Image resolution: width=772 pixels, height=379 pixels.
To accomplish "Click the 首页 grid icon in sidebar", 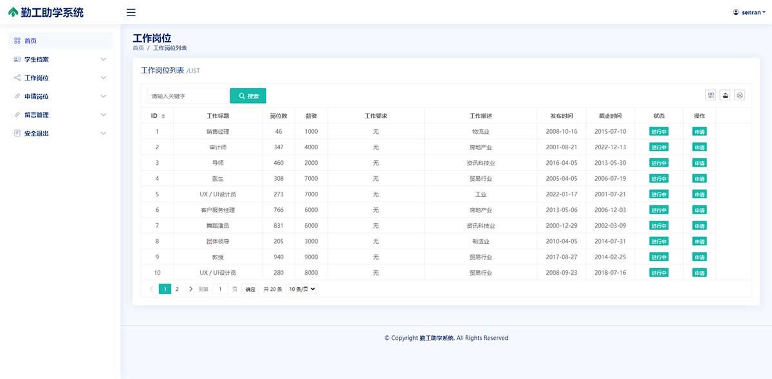I will [x=17, y=41].
